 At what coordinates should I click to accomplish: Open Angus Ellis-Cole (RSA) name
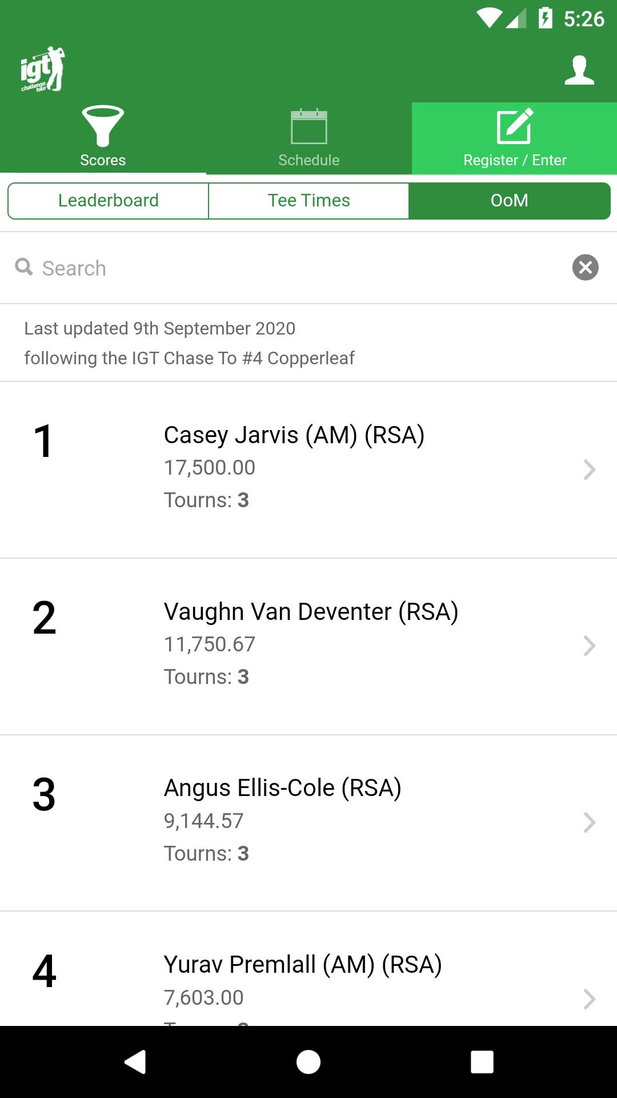pos(283,788)
